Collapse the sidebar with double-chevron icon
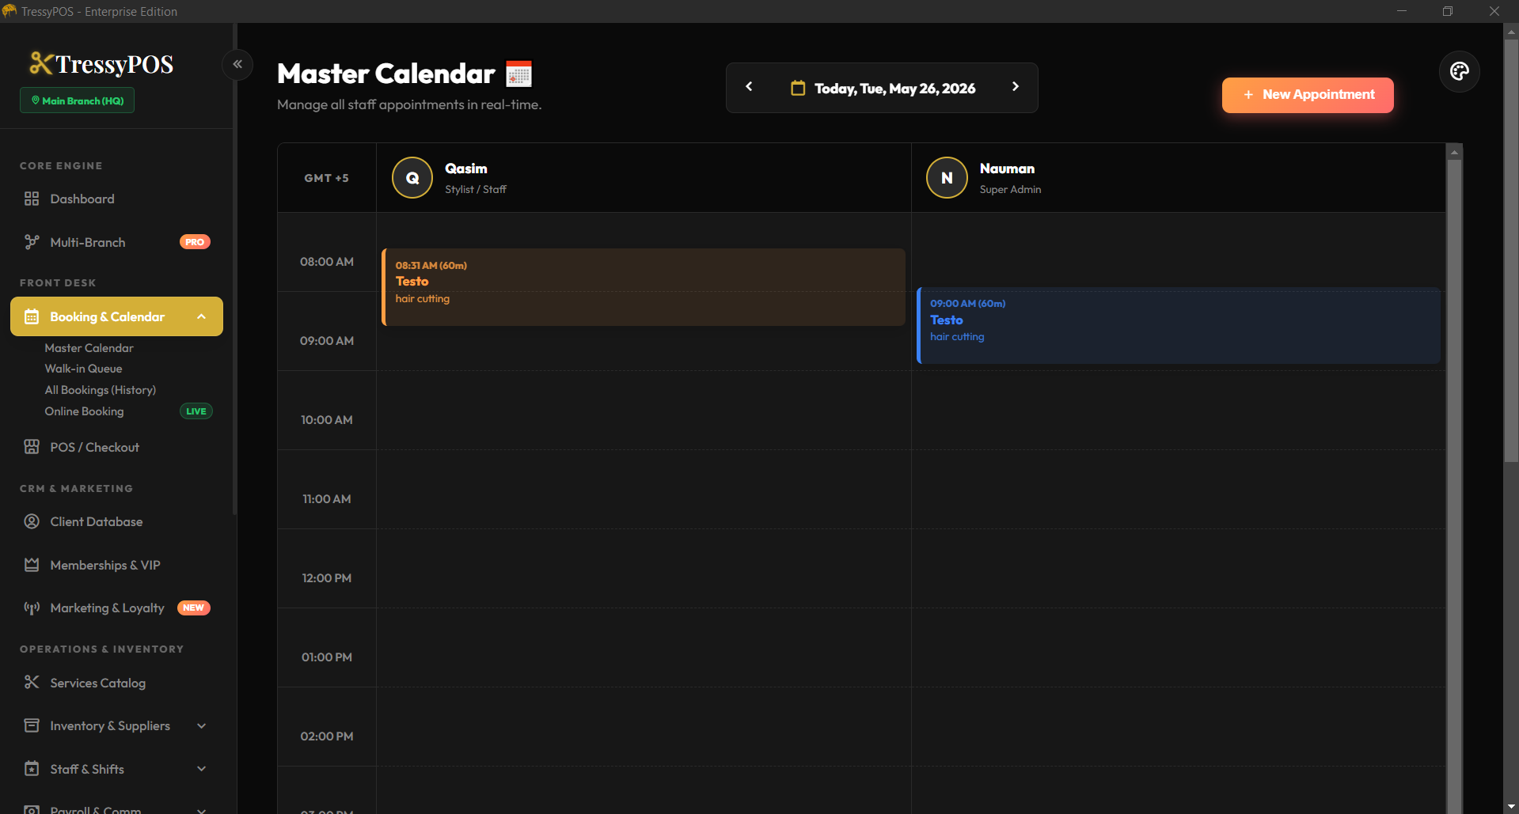 point(237,64)
